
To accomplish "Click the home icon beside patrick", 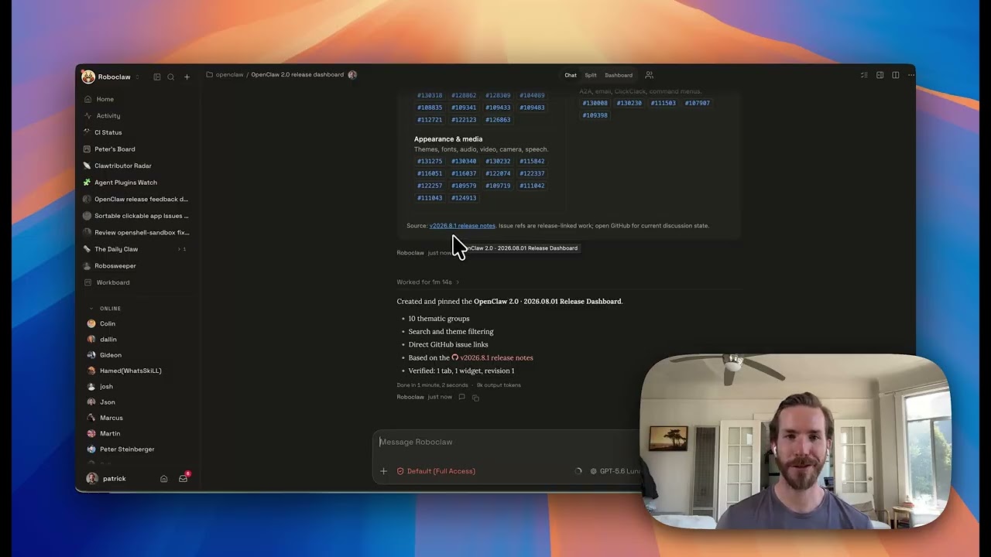I will pyautogui.click(x=163, y=478).
